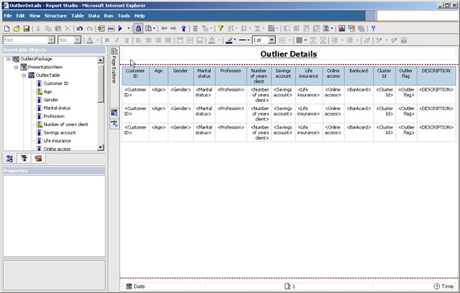The height and width of the screenshot is (293, 460).
Task: Click the Back arrow icon
Action: (164, 28)
